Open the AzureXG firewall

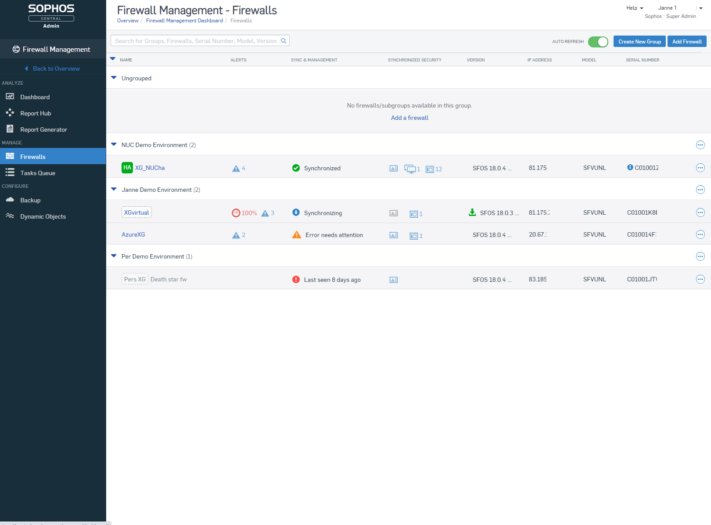[x=133, y=234]
